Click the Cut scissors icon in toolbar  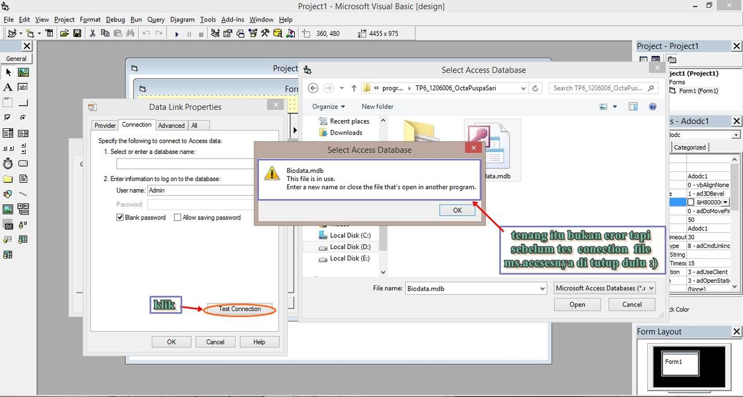(92, 34)
